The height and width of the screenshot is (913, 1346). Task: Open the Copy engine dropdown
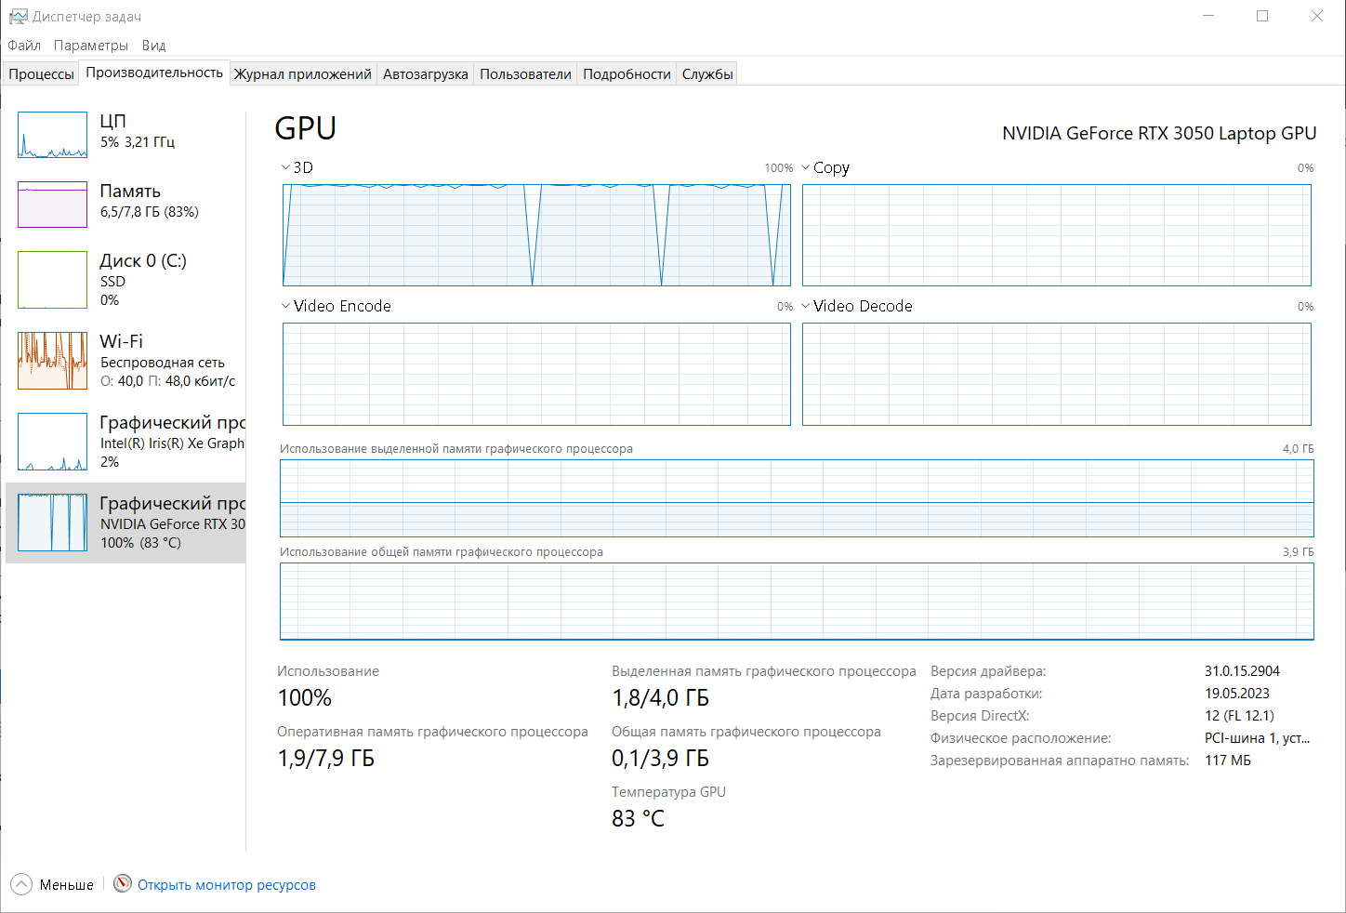(x=805, y=167)
